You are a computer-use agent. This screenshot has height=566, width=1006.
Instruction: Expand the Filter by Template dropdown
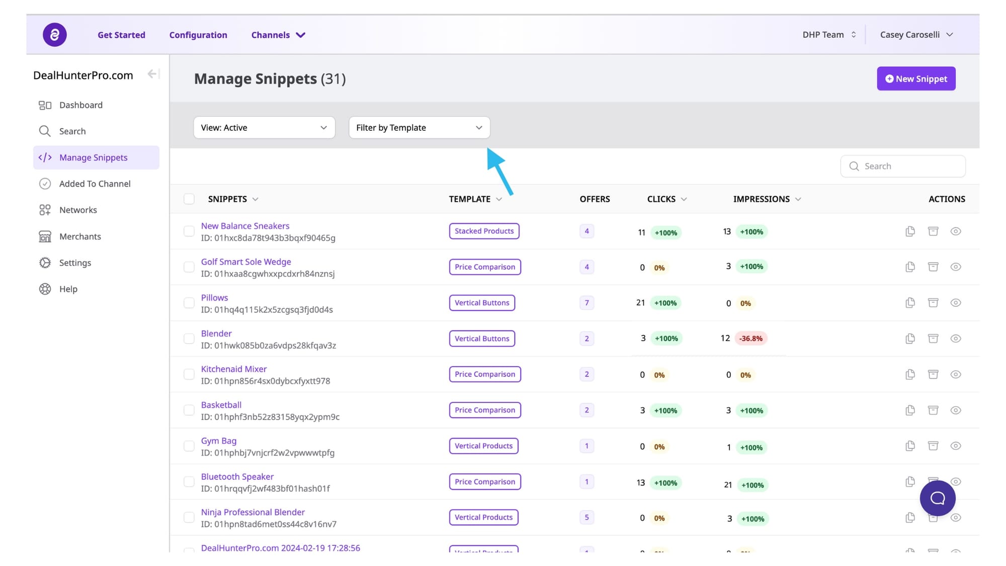[419, 128]
